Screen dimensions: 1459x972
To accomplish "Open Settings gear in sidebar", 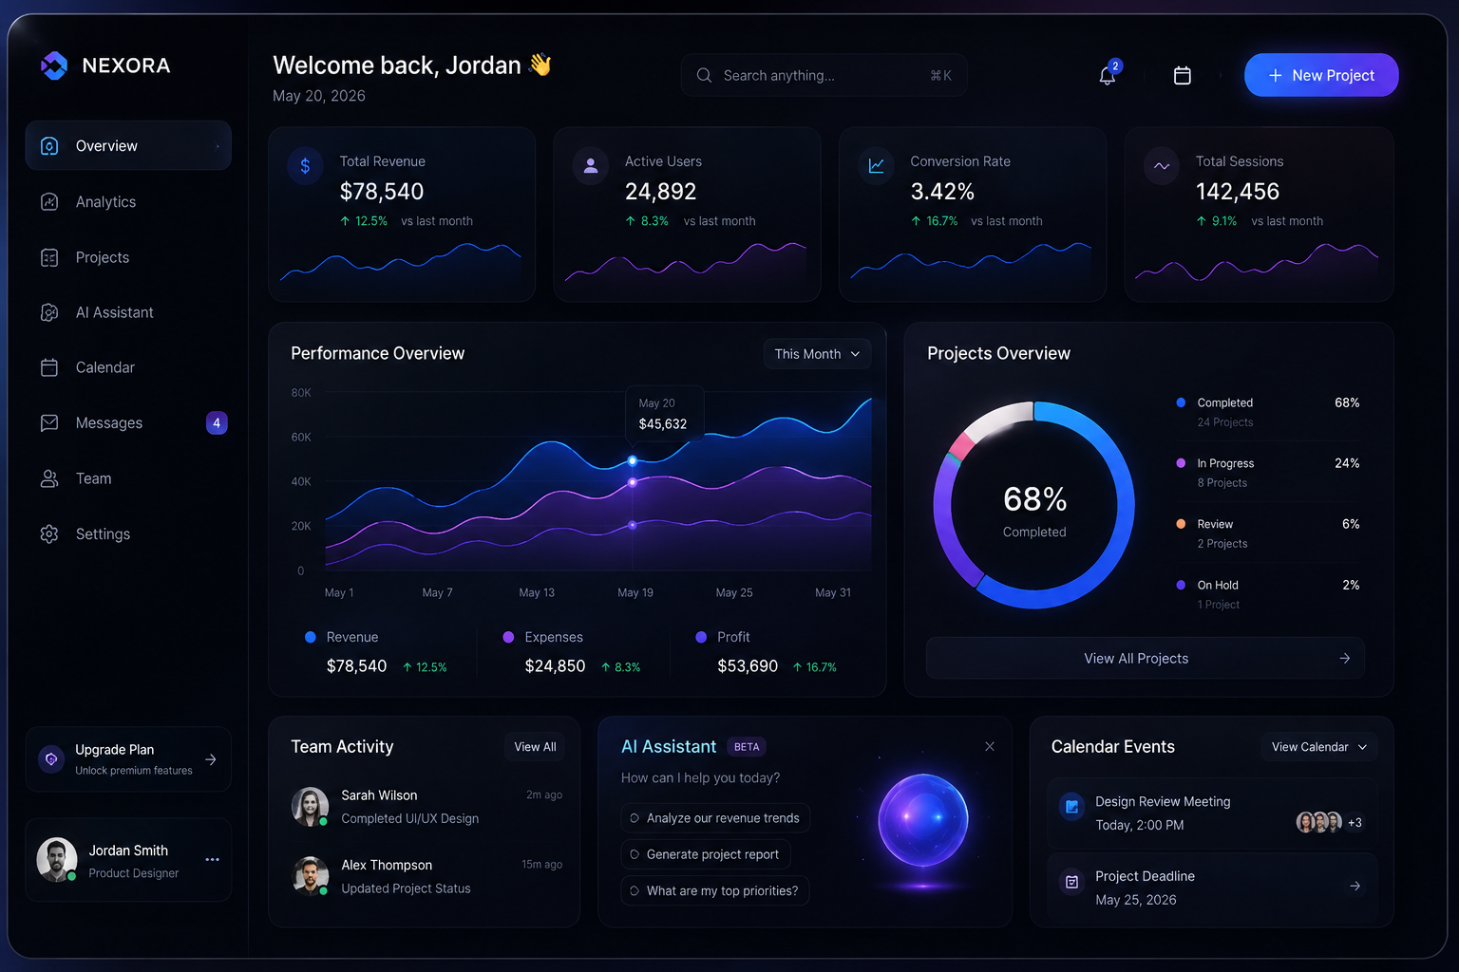I will point(49,533).
